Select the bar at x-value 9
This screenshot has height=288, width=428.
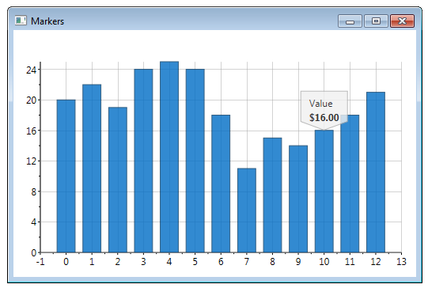[298, 199]
